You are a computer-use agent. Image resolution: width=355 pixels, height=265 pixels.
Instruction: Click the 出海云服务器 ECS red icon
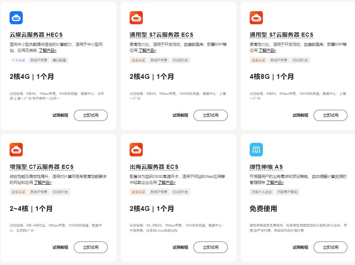click(136, 150)
